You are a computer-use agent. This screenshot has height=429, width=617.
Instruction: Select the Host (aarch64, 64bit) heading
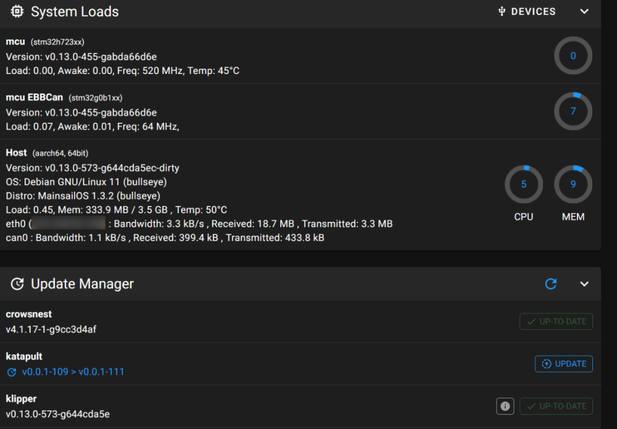[x=47, y=153]
